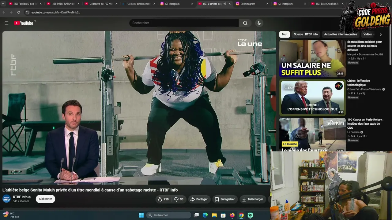Click the Windows taskbar 'Rechercher' search box
Image resolution: width=392 pixels, height=220 pixels.
tap(169, 215)
